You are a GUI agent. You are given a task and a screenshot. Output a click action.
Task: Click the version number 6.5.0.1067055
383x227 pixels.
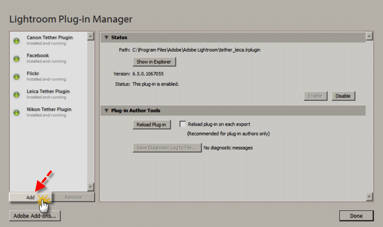point(148,74)
